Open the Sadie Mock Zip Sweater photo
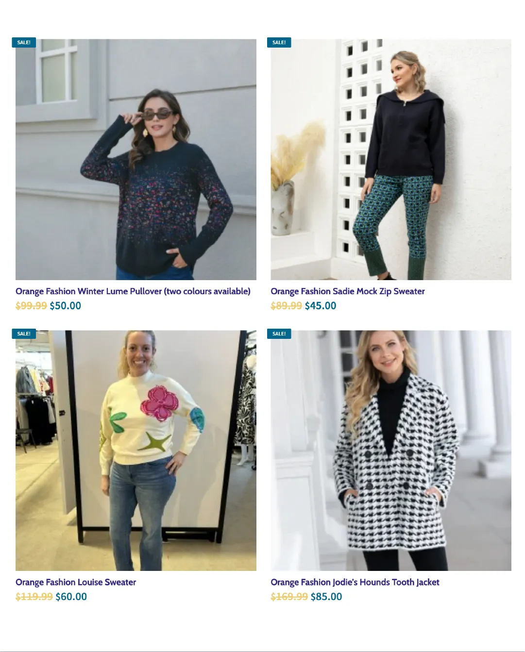 pos(391,159)
